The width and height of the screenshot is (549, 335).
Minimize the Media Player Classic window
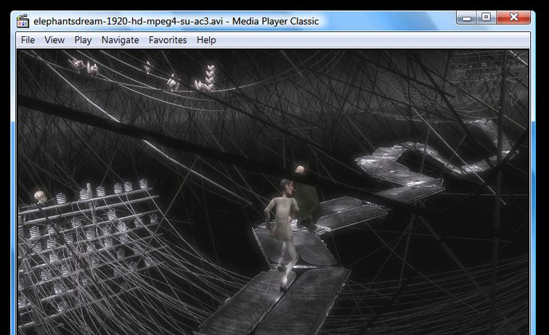point(468,17)
